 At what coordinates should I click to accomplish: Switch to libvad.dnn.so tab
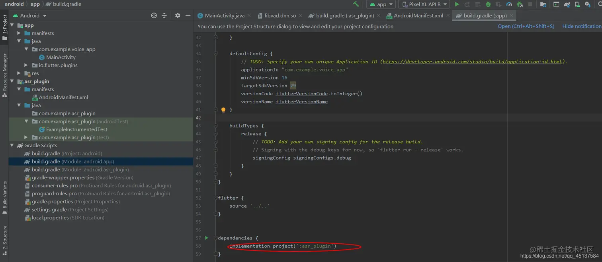280,16
